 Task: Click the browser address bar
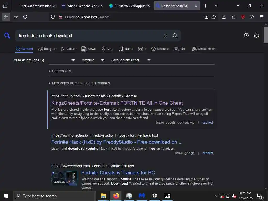133,17
